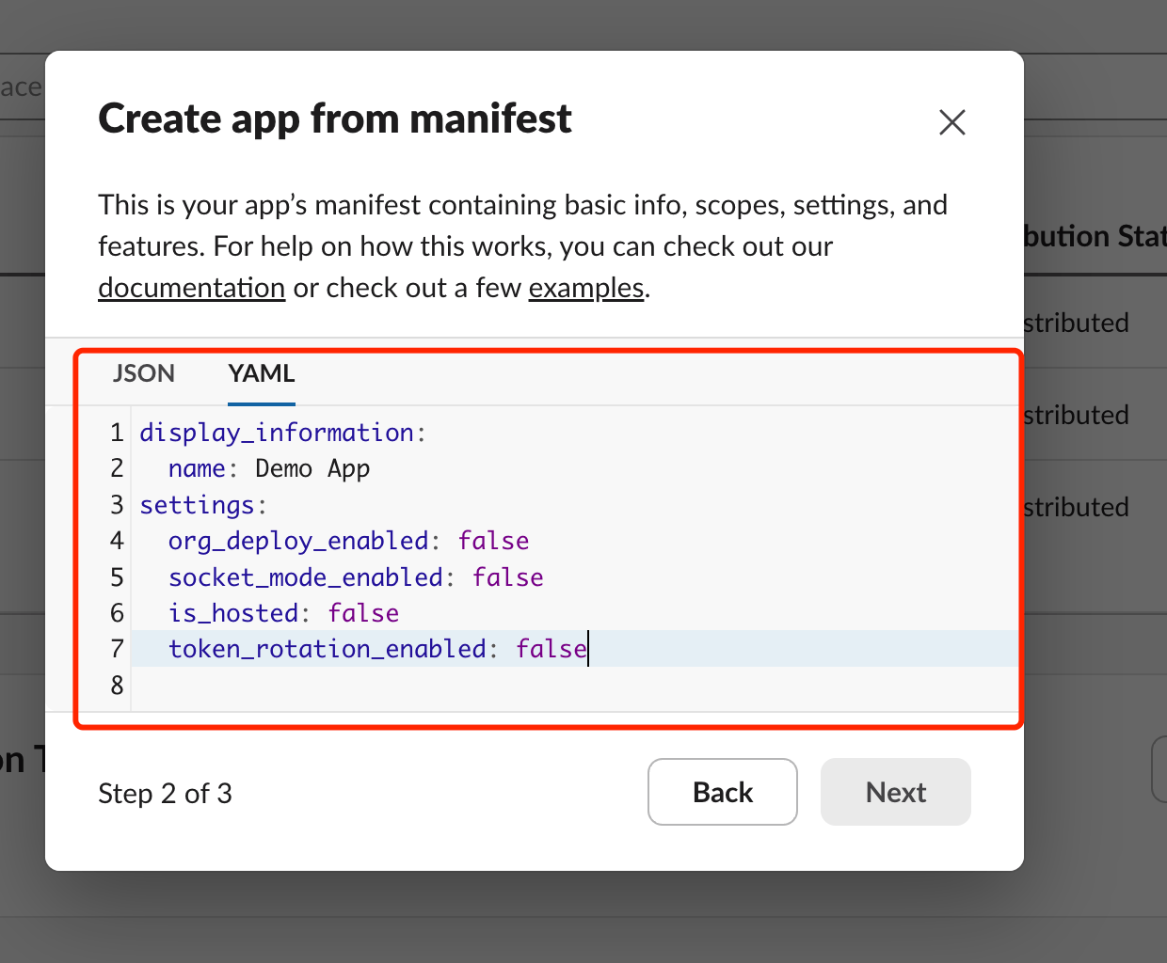View the manifest examples link
This screenshot has height=963, width=1167.
coord(585,288)
